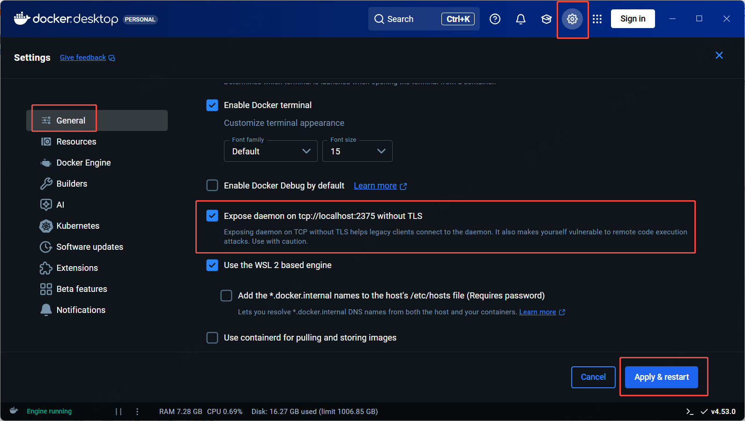Click the Kubernetes wheel icon

(46, 226)
